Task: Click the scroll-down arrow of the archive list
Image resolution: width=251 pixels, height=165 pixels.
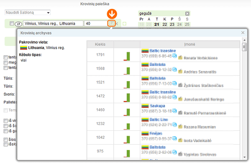Action: [x=244, y=157]
